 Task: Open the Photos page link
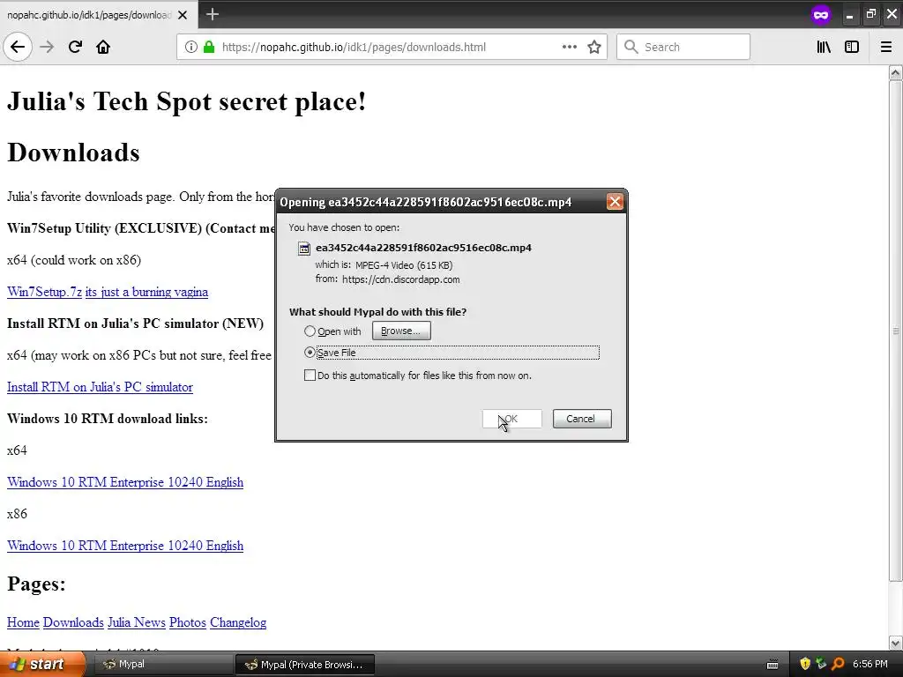pyautogui.click(x=188, y=622)
